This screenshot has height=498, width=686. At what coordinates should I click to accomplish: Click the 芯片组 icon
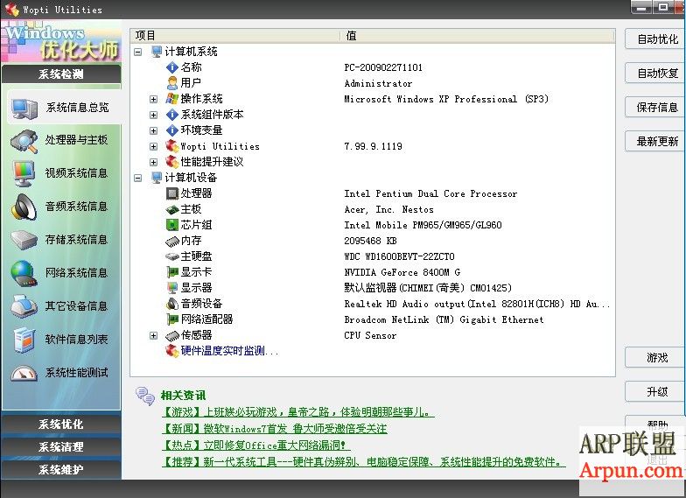coord(172,225)
